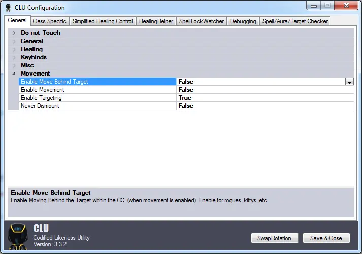
Task: Expand the Misc category
Action: click(x=14, y=65)
